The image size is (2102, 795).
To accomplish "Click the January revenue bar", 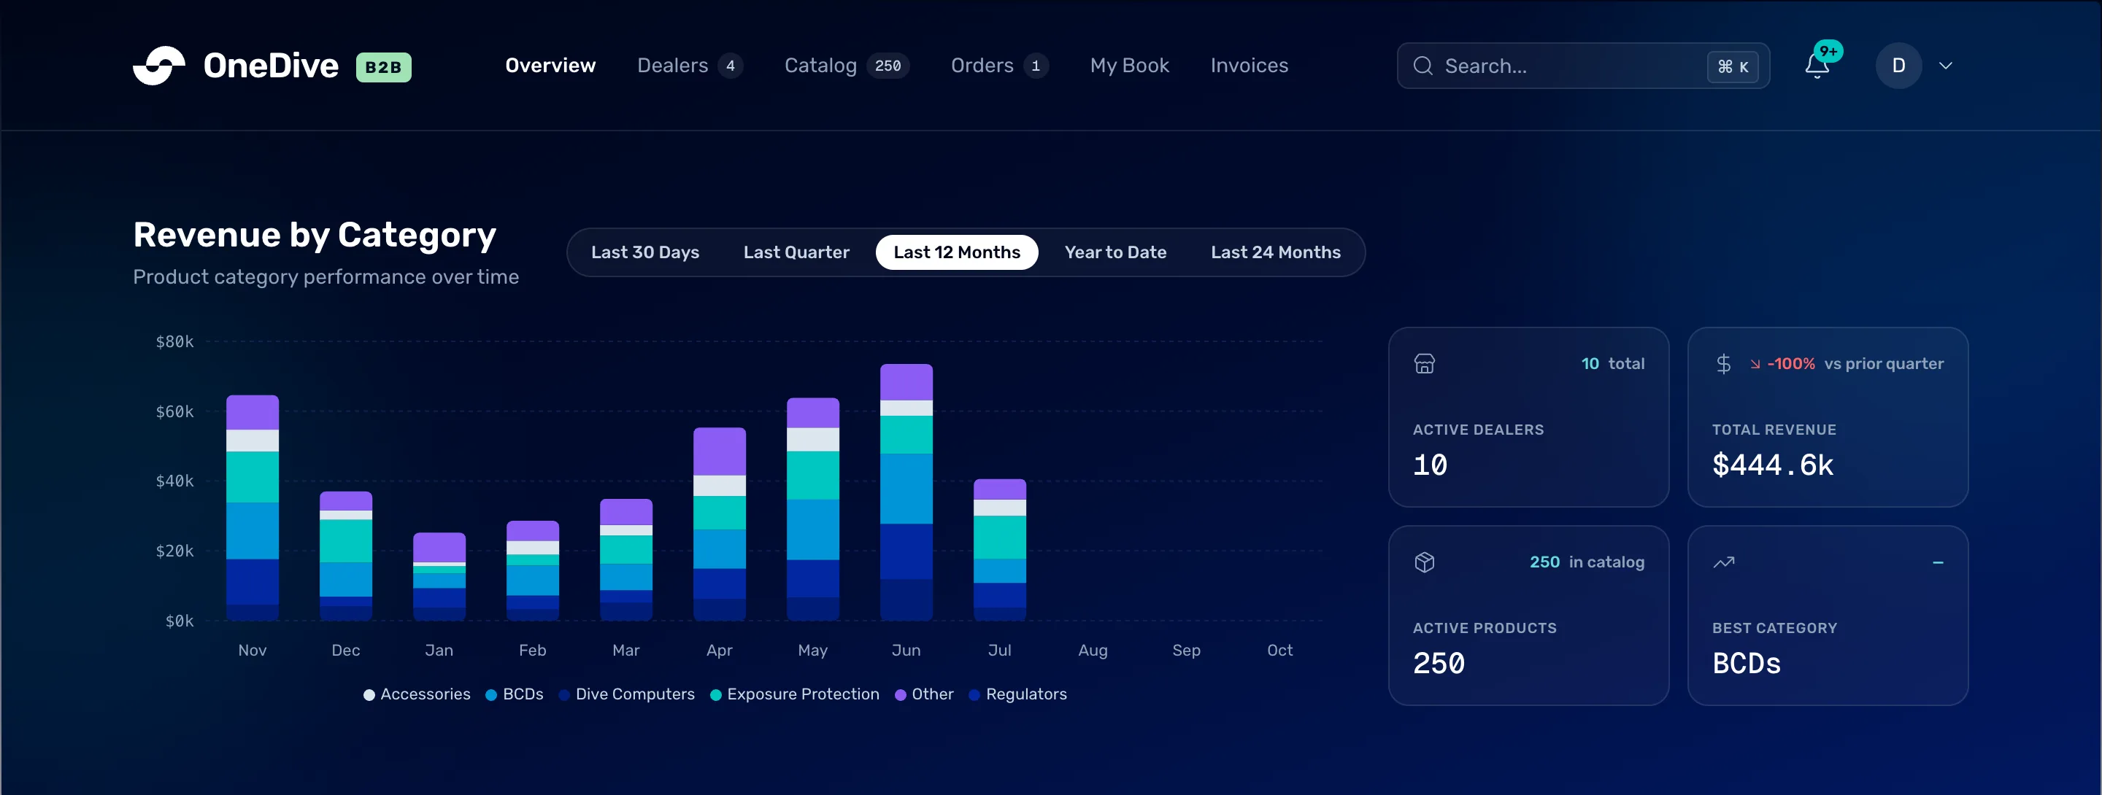I will [439, 576].
